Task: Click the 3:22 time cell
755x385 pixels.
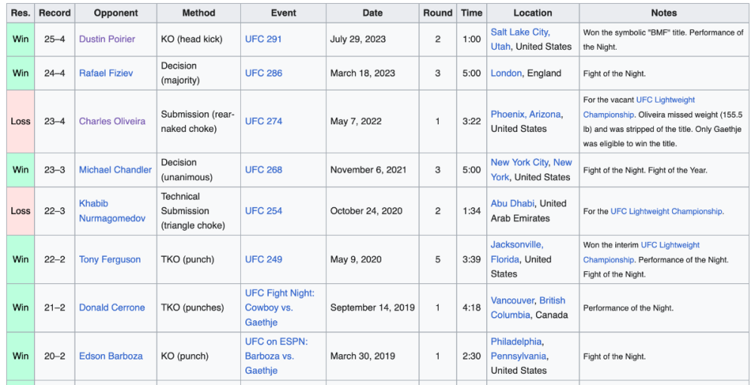Action: (x=471, y=121)
